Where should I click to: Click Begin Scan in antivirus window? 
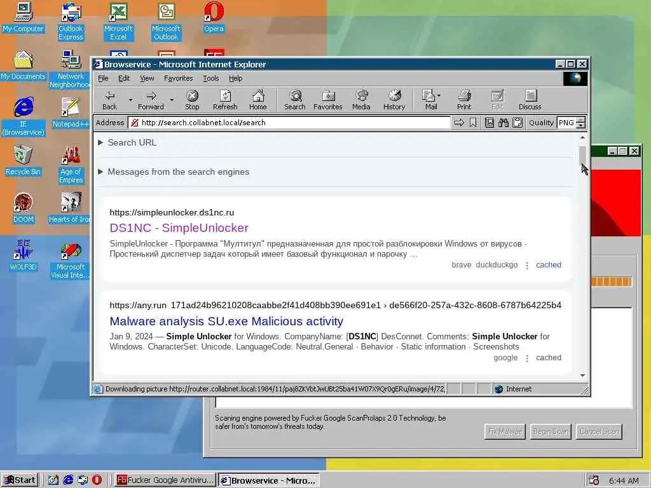click(x=551, y=431)
